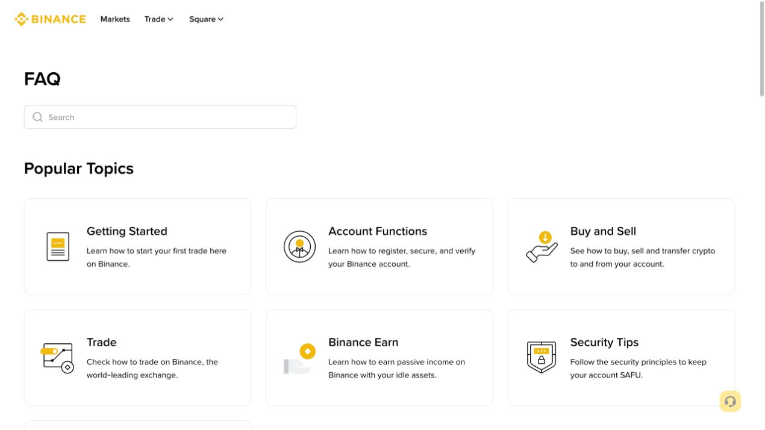765x430 pixels.
Task: Open the Security Tips topic
Action: [x=621, y=358]
